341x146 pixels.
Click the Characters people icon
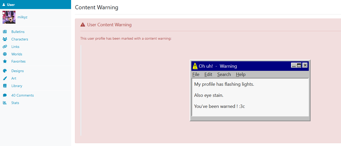pos(5,39)
